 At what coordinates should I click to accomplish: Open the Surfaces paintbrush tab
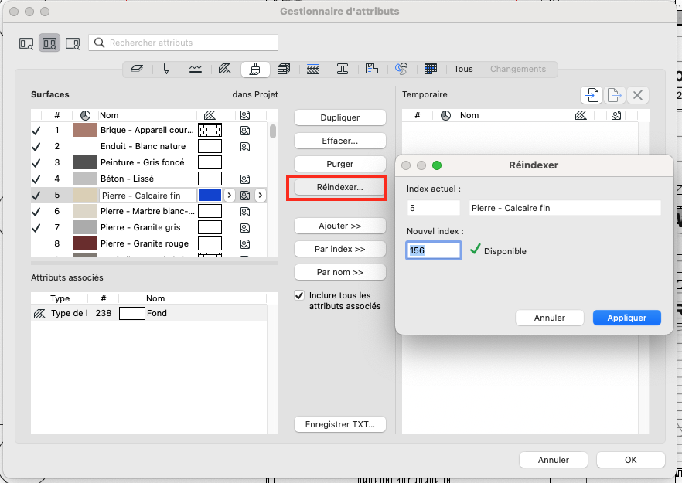255,69
